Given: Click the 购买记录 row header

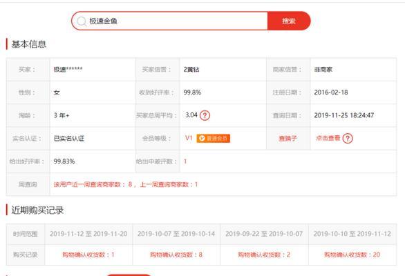Looking at the screenshot, I should (x=26, y=255).
